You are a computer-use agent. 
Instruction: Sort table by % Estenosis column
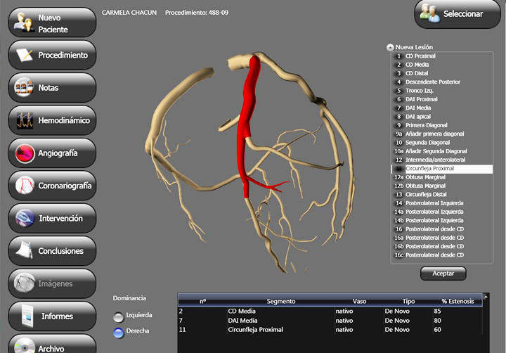coord(458,301)
